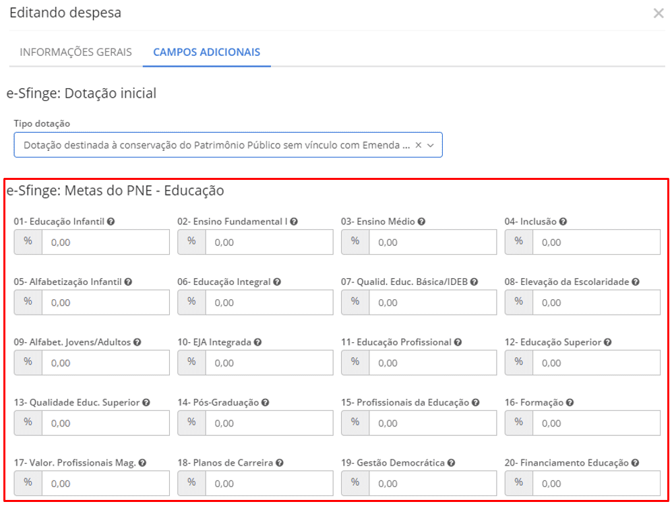672x506 pixels.
Task: Close the Editando despesa dialog
Action: [x=659, y=13]
